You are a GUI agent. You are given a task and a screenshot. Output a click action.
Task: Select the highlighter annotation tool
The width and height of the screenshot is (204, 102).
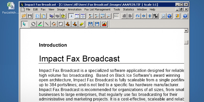pyautogui.click(x=40, y=24)
